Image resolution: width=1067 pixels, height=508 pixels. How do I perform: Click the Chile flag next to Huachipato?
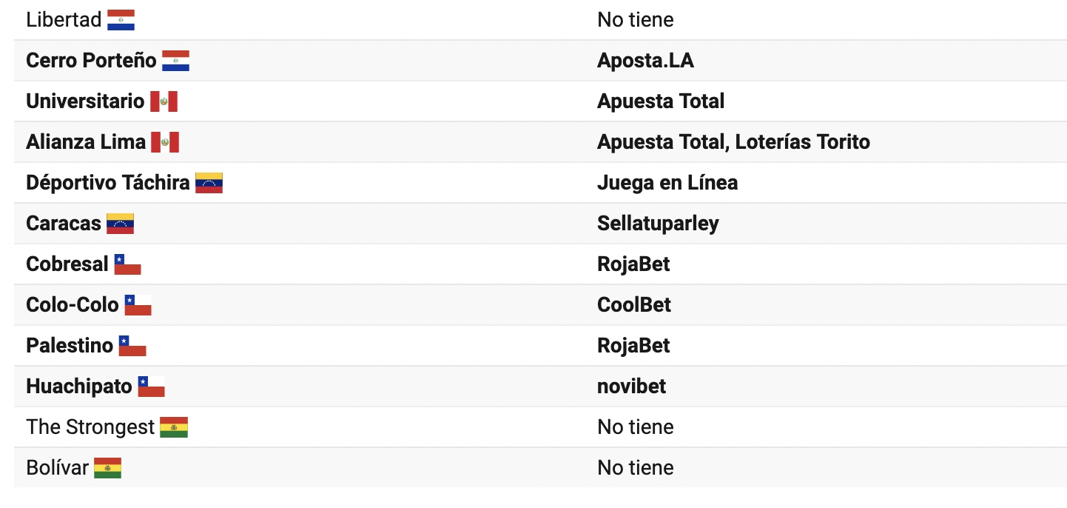(151, 387)
